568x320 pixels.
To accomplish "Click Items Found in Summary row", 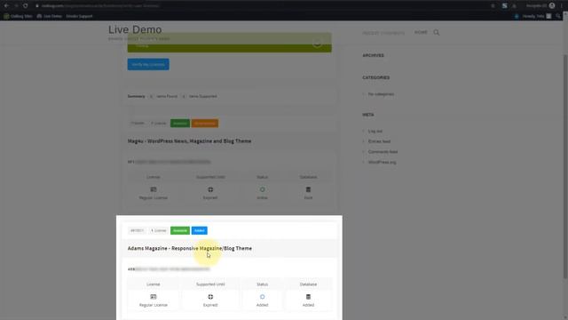I will coord(167,96).
